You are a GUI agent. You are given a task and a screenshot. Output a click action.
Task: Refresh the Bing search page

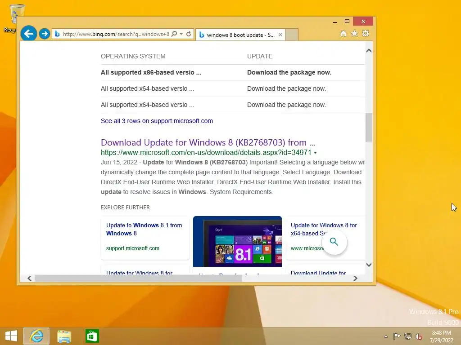pos(189,34)
